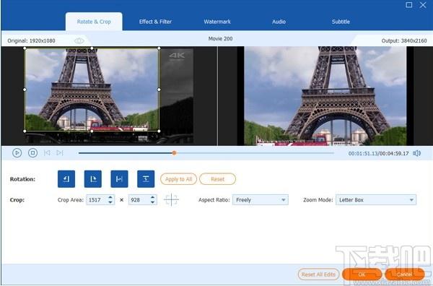
Task: Maximize the editor window
Action: click(x=409, y=5)
